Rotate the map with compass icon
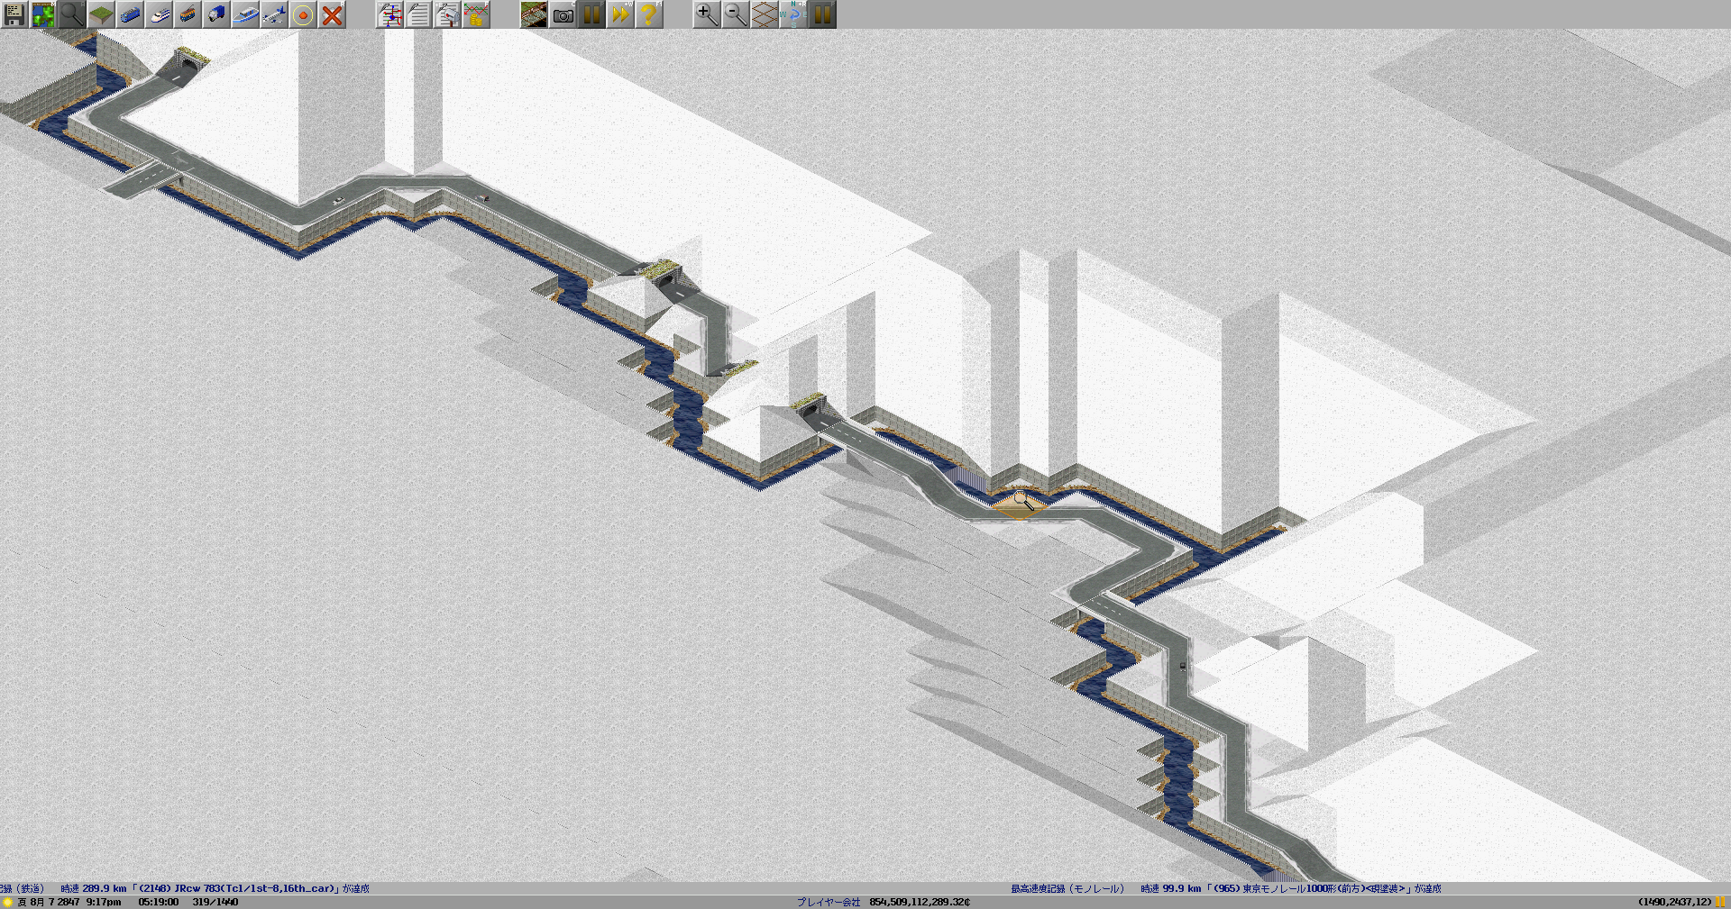The width and height of the screenshot is (1731, 909). click(793, 14)
